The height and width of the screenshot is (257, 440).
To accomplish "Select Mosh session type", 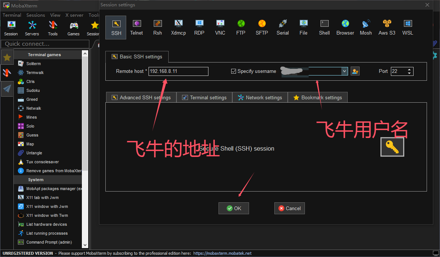I will (366, 28).
